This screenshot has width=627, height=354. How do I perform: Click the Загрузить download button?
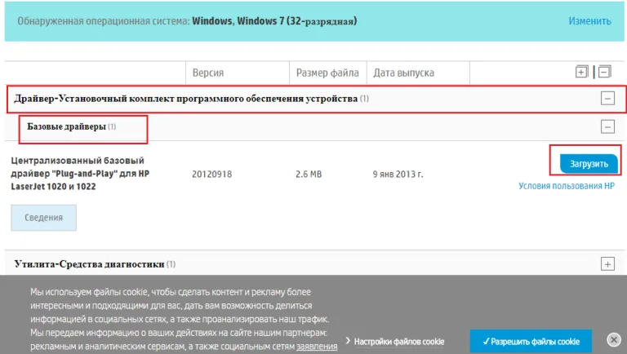[589, 164]
